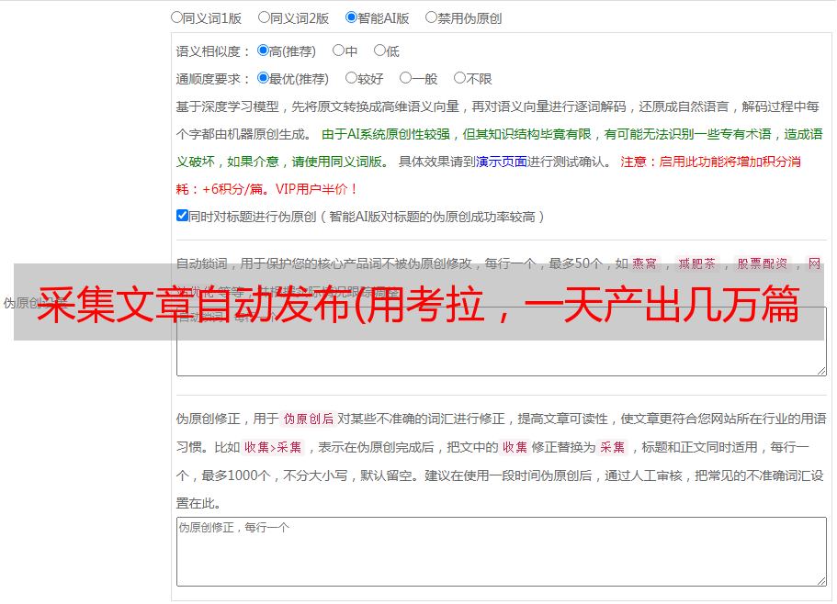The image size is (837, 604).
Task: Click the red 注意：启用此功能将增加积分消 notice
Action: (x=710, y=162)
